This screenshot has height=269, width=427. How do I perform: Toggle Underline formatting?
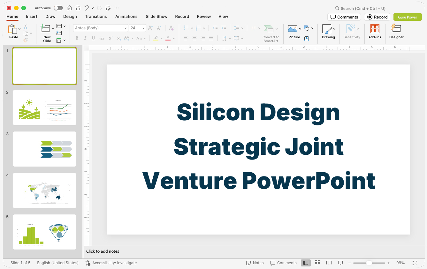(94, 38)
